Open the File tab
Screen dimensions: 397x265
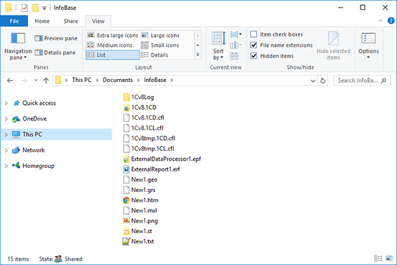(x=14, y=21)
